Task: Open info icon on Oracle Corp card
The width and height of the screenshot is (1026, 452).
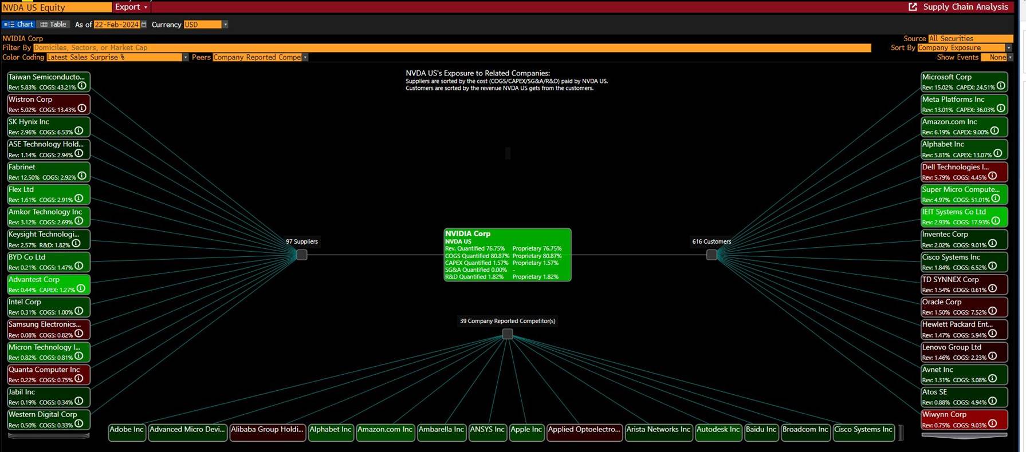Action: 992,311
